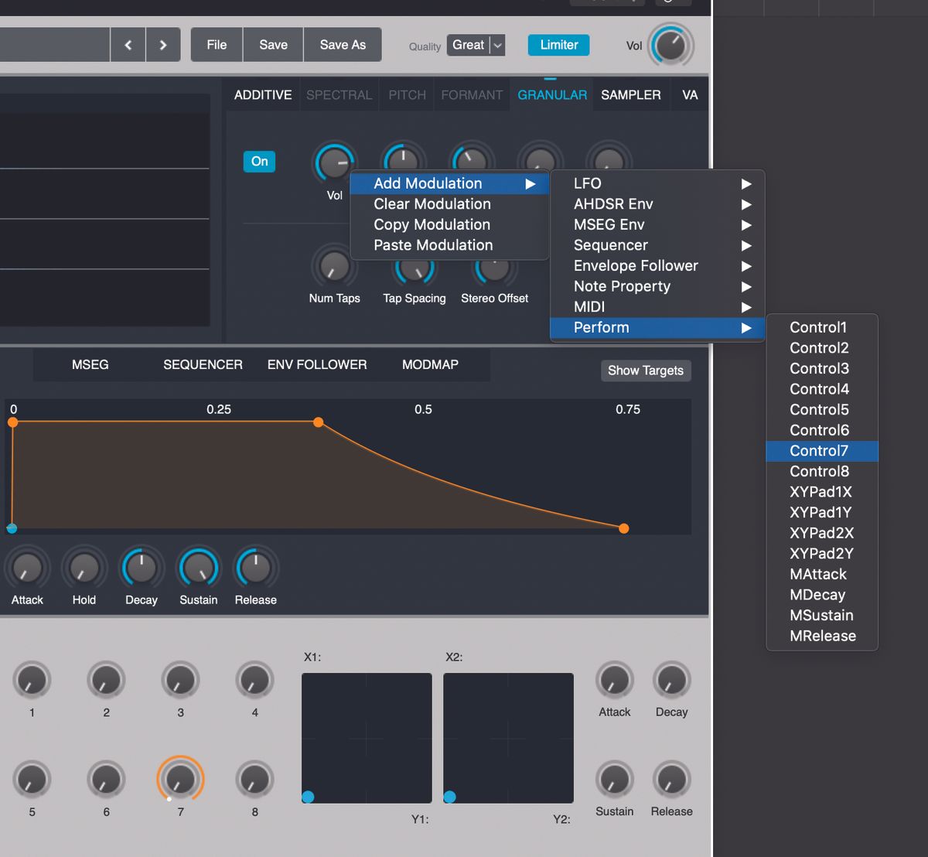Toggle the granular oscillator On switch
The height and width of the screenshot is (857, 928).
[259, 162]
